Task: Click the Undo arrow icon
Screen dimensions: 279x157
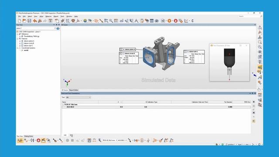Action: click(x=35, y=21)
